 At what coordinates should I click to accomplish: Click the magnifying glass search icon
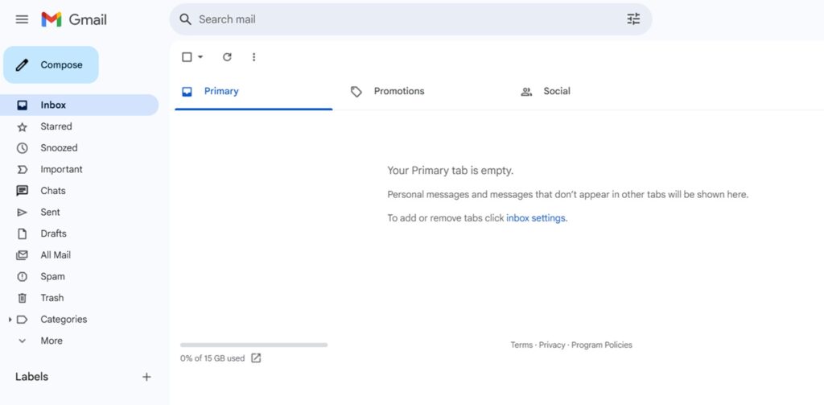click(x=185, y=19)
